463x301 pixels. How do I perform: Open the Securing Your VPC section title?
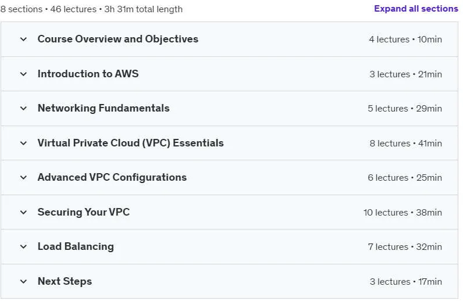[84, 212]
